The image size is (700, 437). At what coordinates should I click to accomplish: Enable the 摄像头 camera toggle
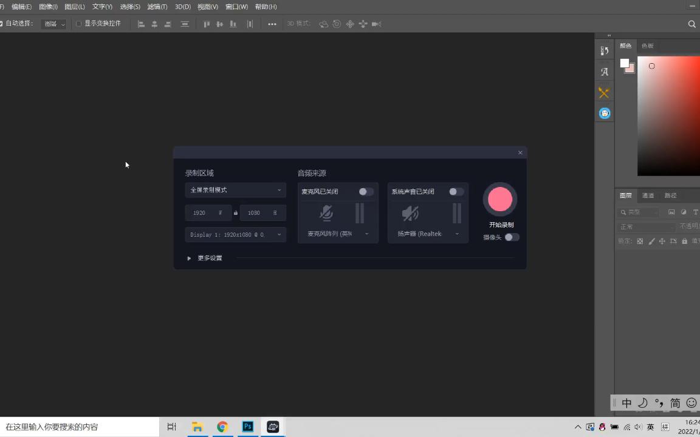click(x=511, y=237)
